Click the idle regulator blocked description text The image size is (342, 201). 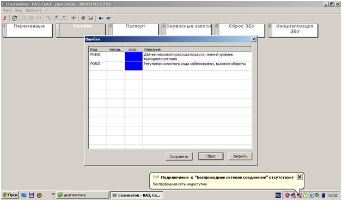pyautogui.click(x=195, y=64)
